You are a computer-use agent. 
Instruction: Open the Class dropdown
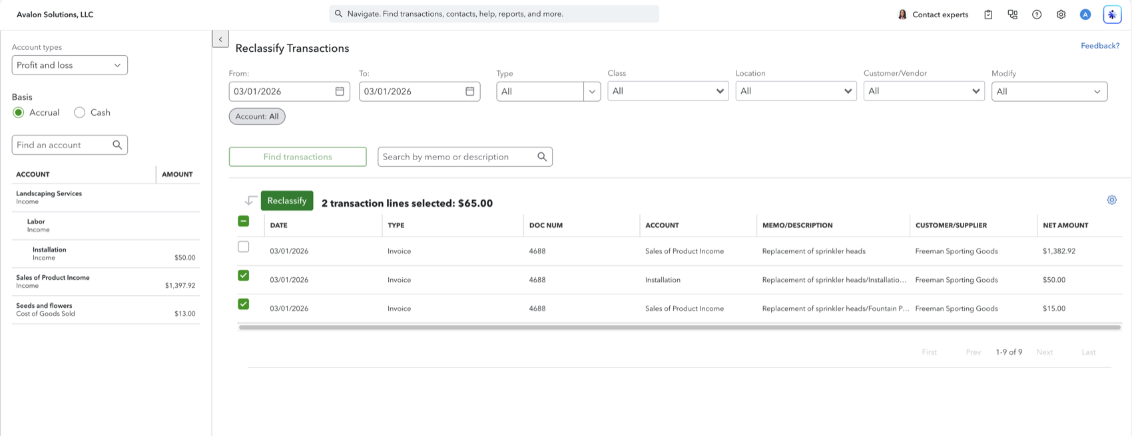pyautogui.click(x=668, y=91)
